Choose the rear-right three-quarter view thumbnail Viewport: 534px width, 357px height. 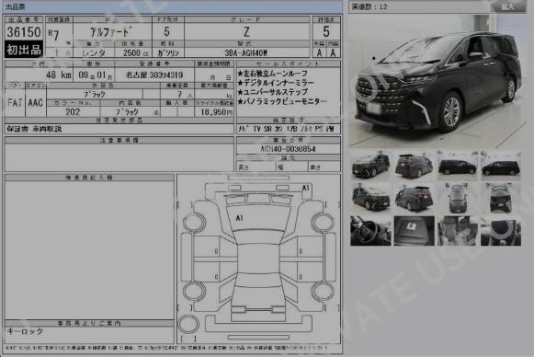coord(415,198)
